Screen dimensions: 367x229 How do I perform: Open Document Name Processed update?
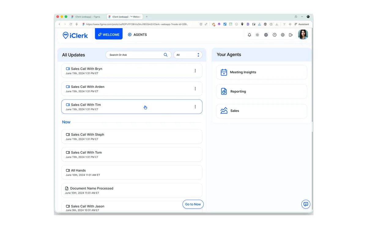pos(132,191)
